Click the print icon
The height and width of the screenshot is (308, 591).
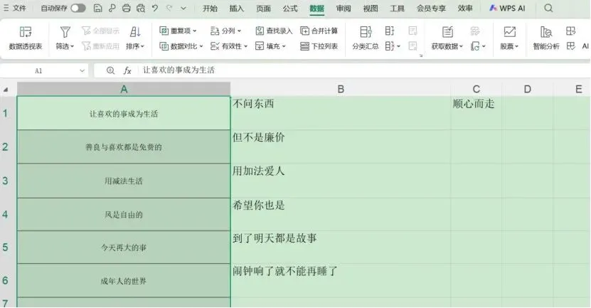pos(127,8)
